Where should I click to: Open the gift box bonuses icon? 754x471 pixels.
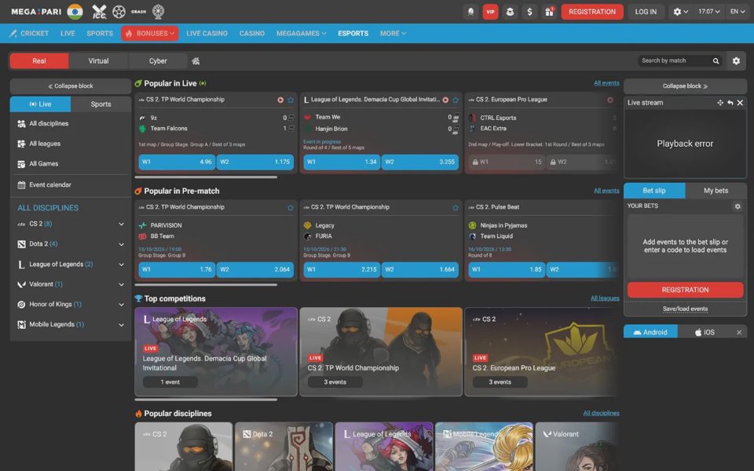click(x=549, y=12)
